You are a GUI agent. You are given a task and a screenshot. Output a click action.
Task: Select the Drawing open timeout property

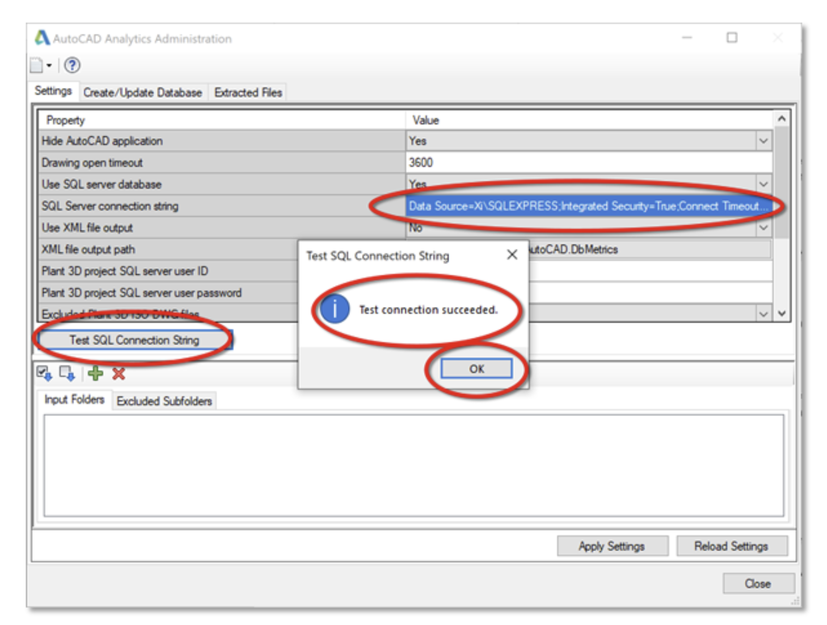click(222, 162)
